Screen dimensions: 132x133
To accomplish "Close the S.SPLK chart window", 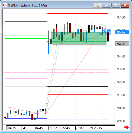I will click(x=125, y=5).
